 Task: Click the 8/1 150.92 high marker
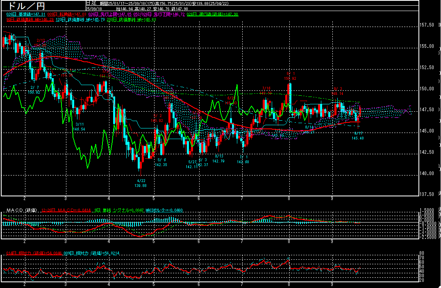[289, 76]
